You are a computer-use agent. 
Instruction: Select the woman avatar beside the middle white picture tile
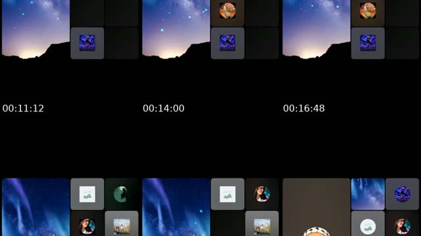point(262,194)
